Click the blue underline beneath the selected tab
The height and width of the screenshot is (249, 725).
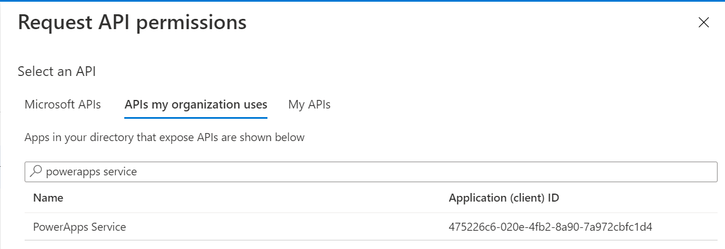(196, 117)
